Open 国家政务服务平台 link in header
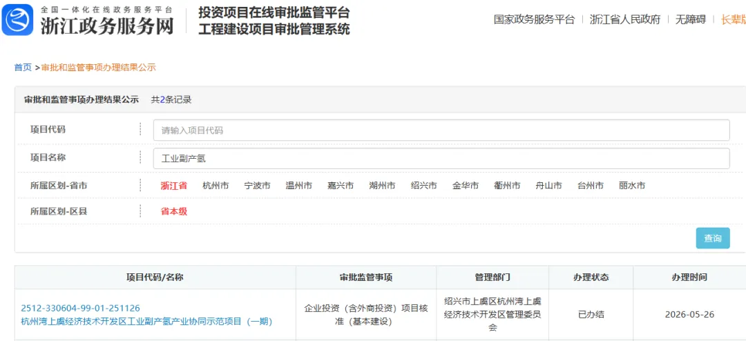746x341 pixels. (534, 19)
